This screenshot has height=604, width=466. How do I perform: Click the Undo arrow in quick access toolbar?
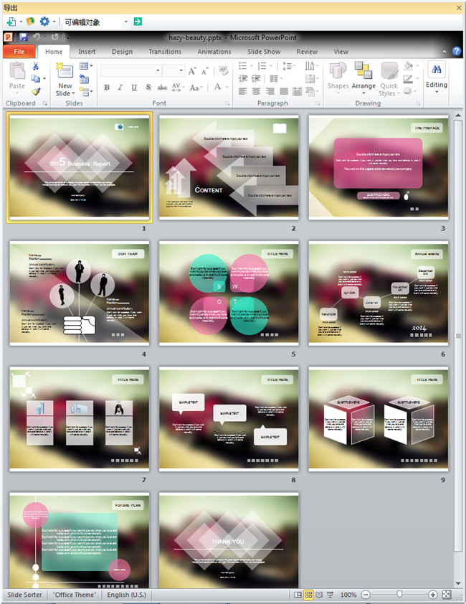coord(37,37)
